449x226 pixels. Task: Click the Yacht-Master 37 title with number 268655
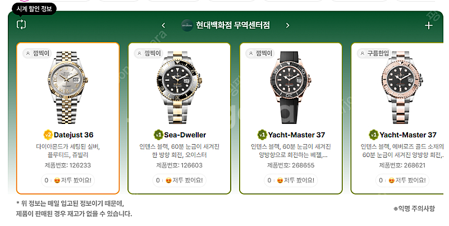click(x=296, y=135)
